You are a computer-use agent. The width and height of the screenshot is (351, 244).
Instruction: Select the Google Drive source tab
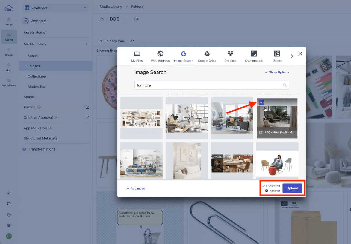coord(207,56)
